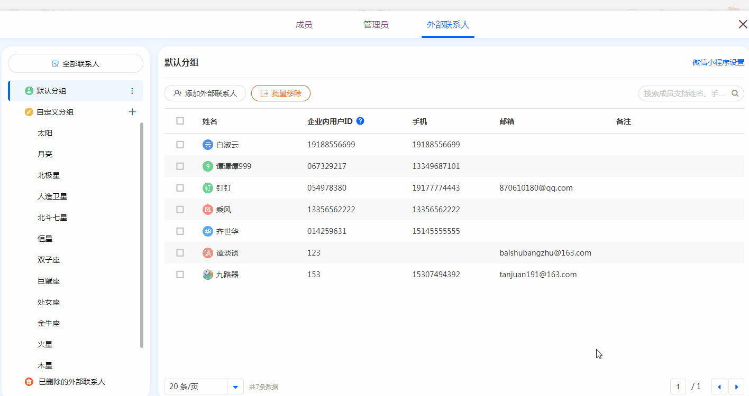Switch to the 管理员 tab
The width and height of the screenshot is (749, 396).
point(376,25)
